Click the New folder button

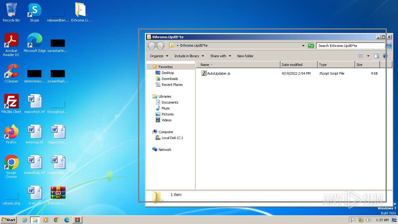click(x=245, y=56)
